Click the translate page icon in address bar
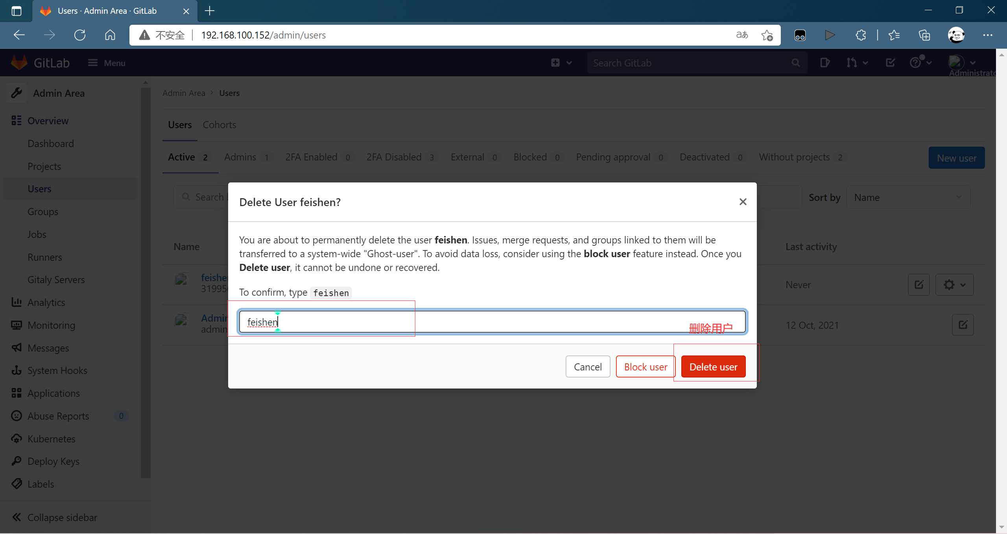Screen dimensions: 1007x534 (742, 35)
